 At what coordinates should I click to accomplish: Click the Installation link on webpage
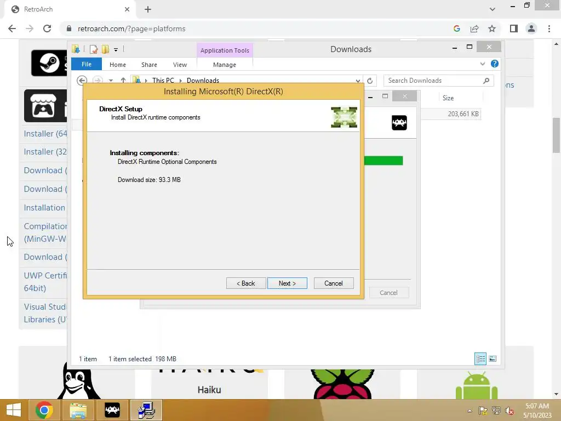(x=44, y=208)
